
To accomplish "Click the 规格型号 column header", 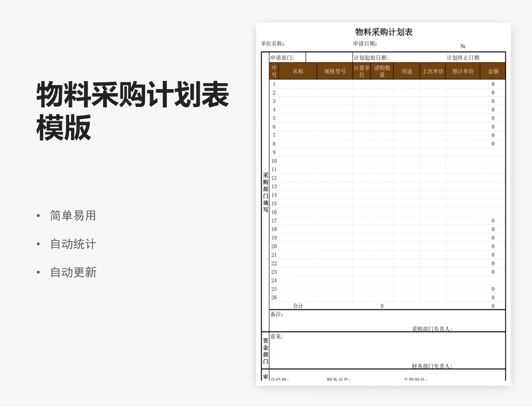I will (x=335, y=71).
